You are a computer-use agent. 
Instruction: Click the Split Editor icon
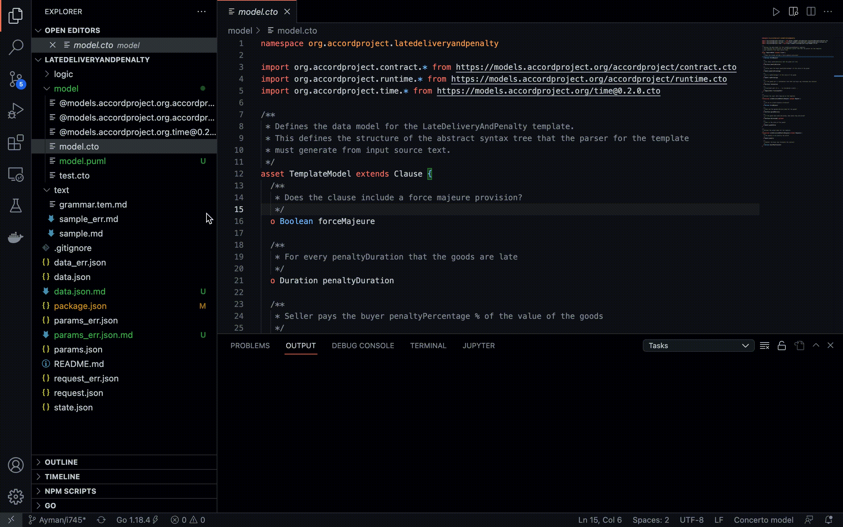click(x=811, y=12)
